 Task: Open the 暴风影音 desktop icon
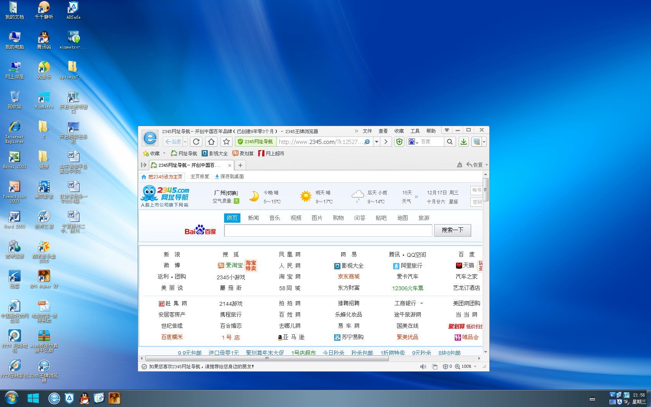tap(44, 190)
